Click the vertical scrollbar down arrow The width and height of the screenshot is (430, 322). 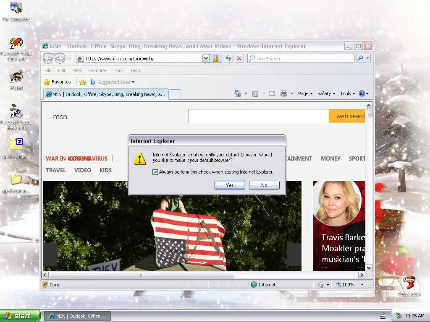pos(369,268)
